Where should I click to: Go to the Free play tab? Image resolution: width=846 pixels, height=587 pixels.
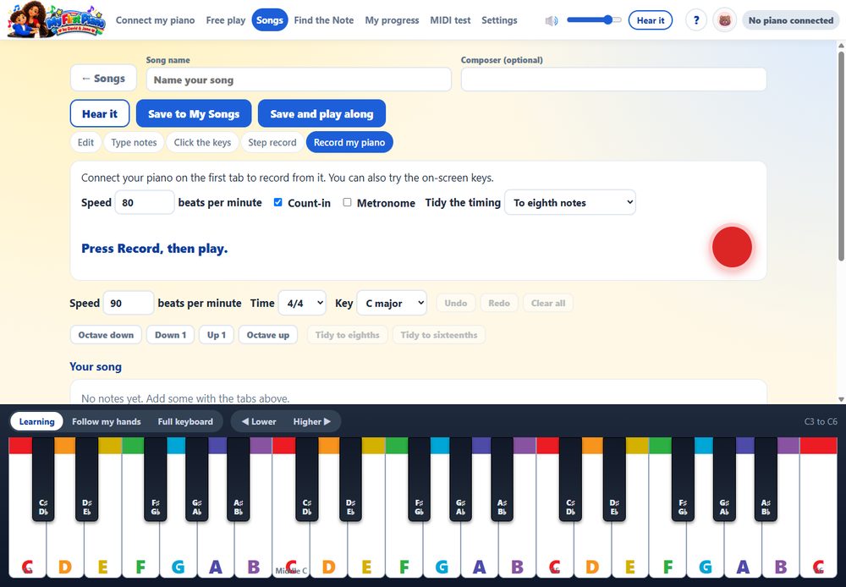[226, 20]
